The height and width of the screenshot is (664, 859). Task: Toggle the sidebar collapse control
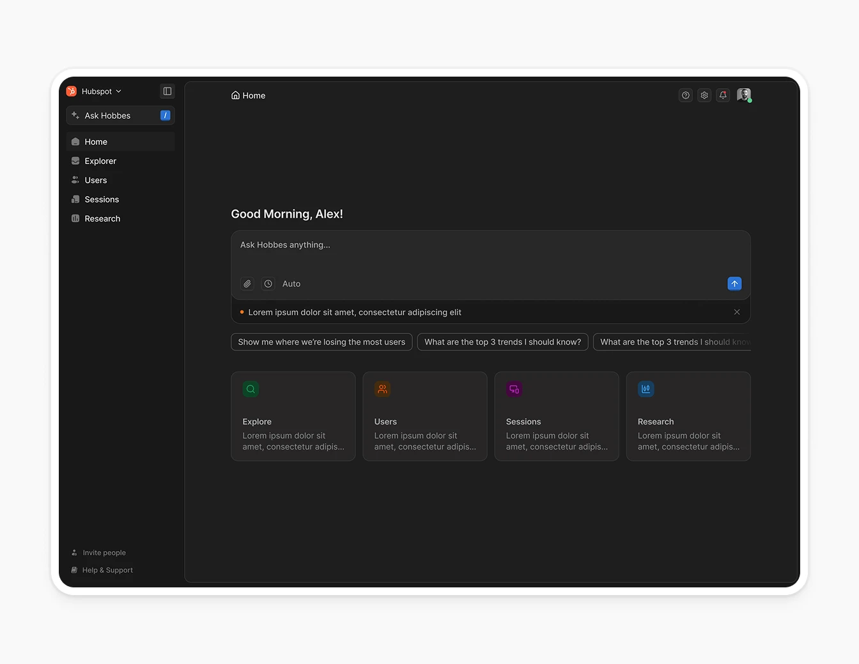[167, 91]
